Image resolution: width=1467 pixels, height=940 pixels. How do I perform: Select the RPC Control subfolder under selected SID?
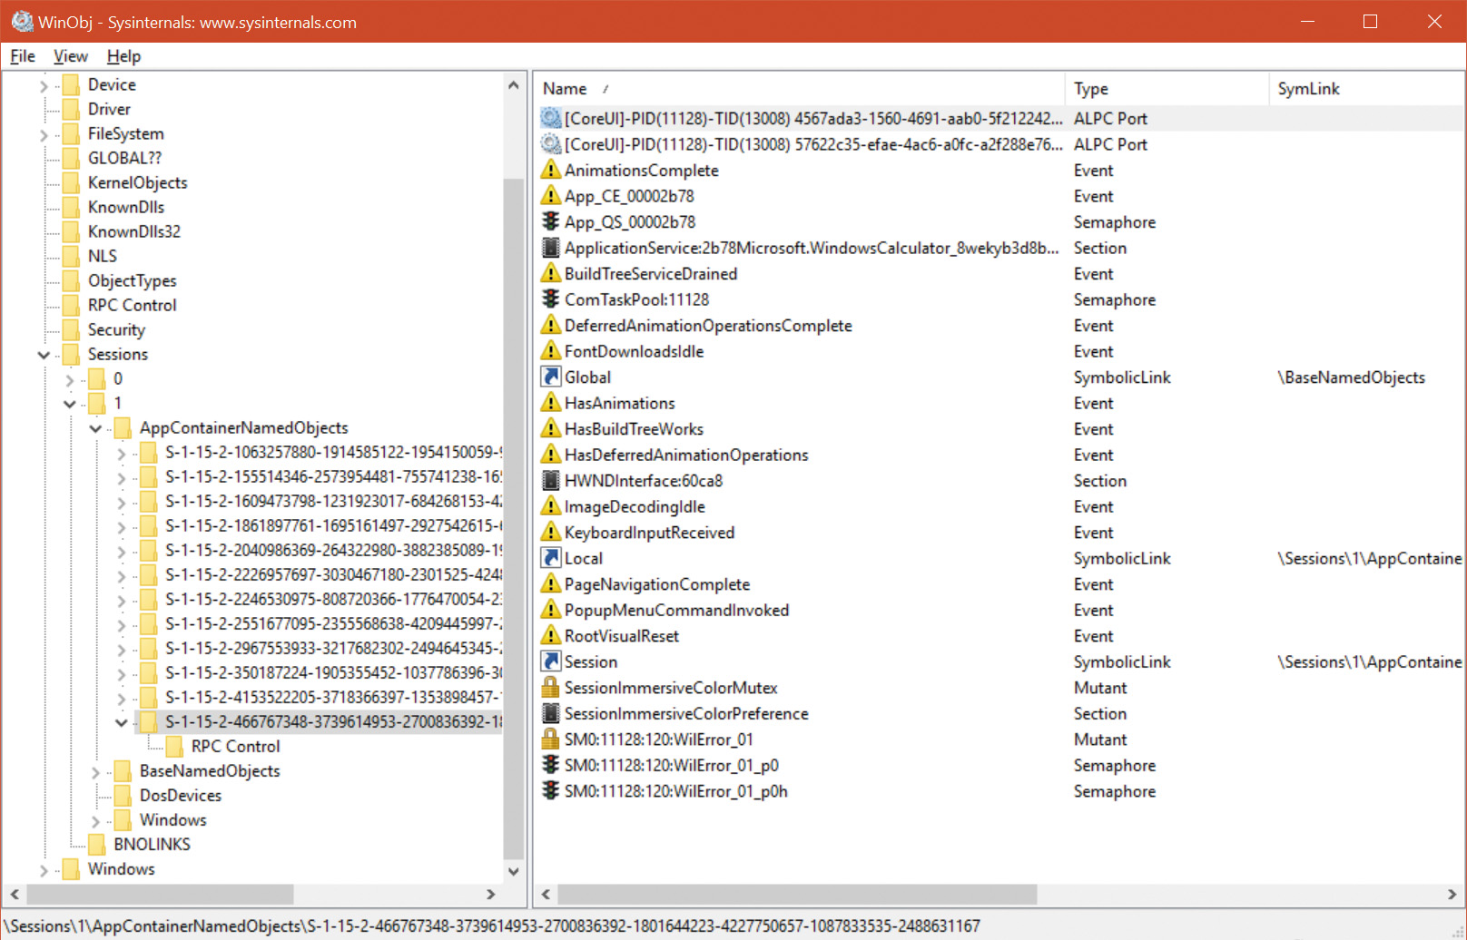click(235, 747)
